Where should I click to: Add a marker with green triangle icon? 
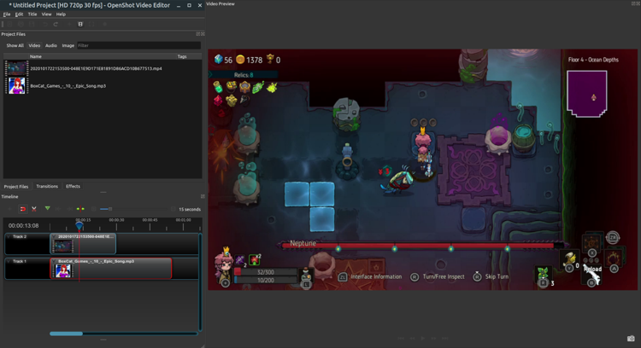tap(47, 208)
